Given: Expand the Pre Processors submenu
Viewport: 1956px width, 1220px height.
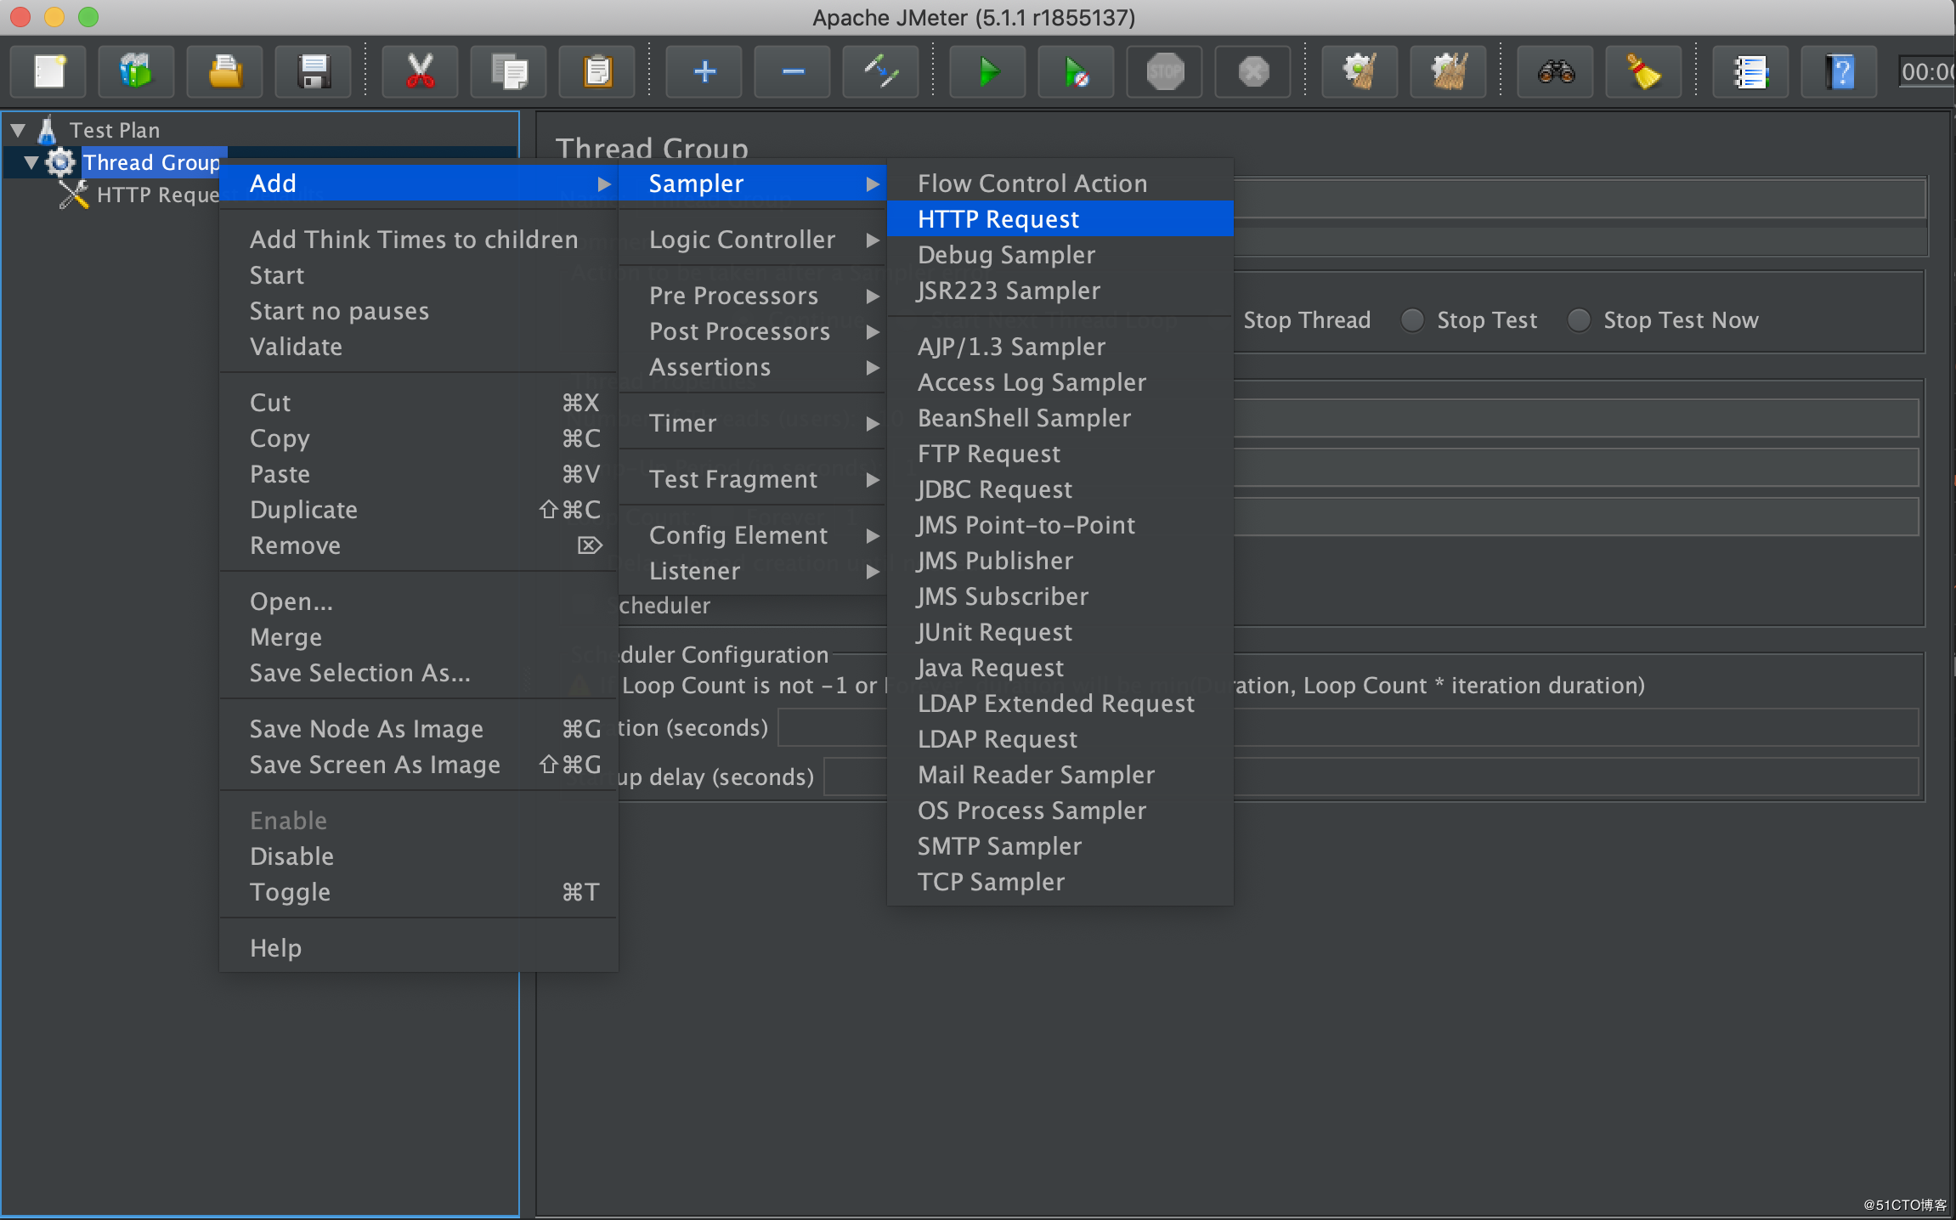Looking at the screenshot, I should point(753,296).
